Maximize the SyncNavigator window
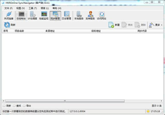The image size is (165, 115). coord(152,2)
